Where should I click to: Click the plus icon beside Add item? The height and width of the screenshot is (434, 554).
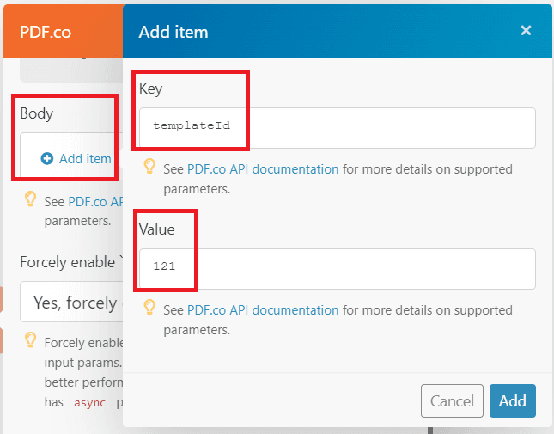(47, 159)
